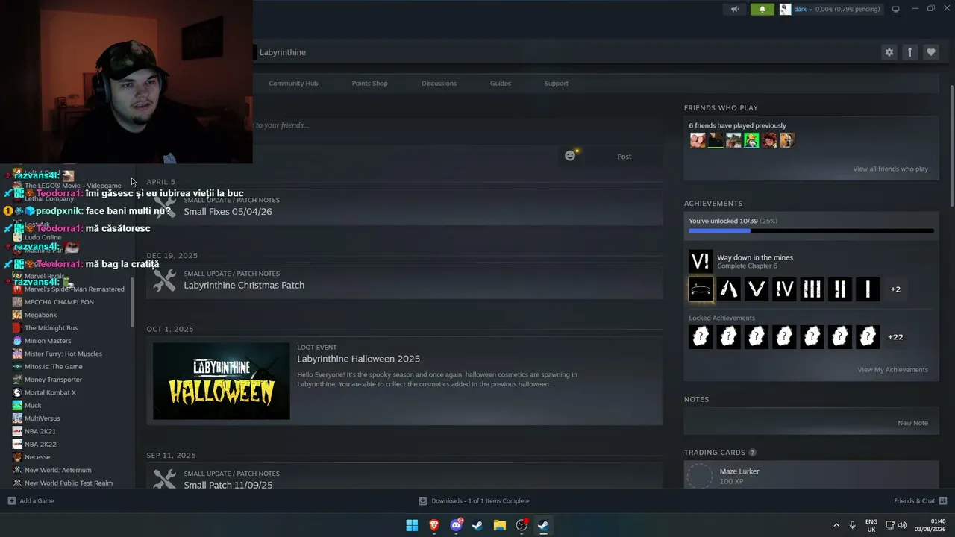The image size is (955, 537).
Task: Read the Labyrinthine Halloween 2025 loot event
Action: (359, 359)
